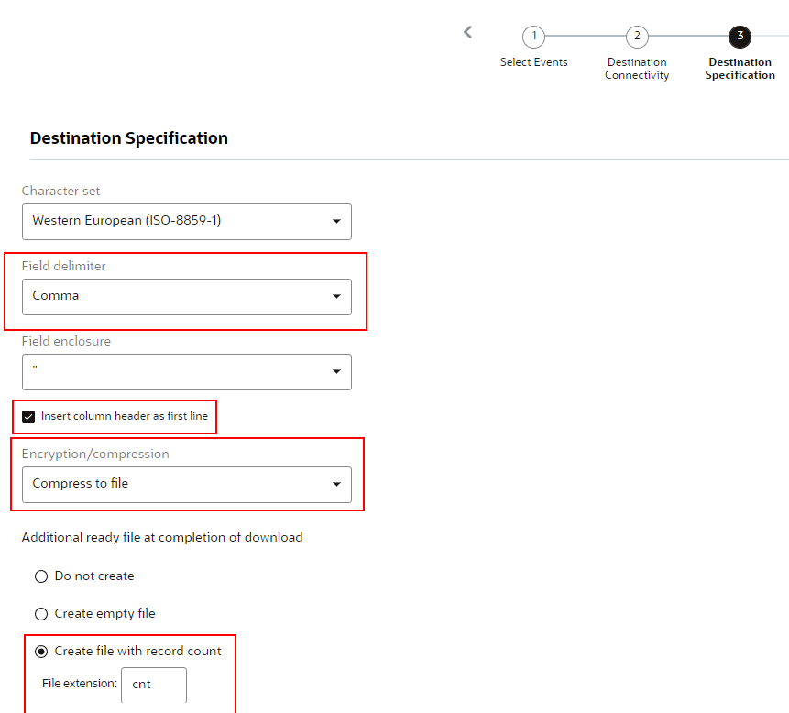Image resolution: width=789 pixels, height=713 pixels.
Task: Click the Encryption/compression label
Action: tap(95, 454)
